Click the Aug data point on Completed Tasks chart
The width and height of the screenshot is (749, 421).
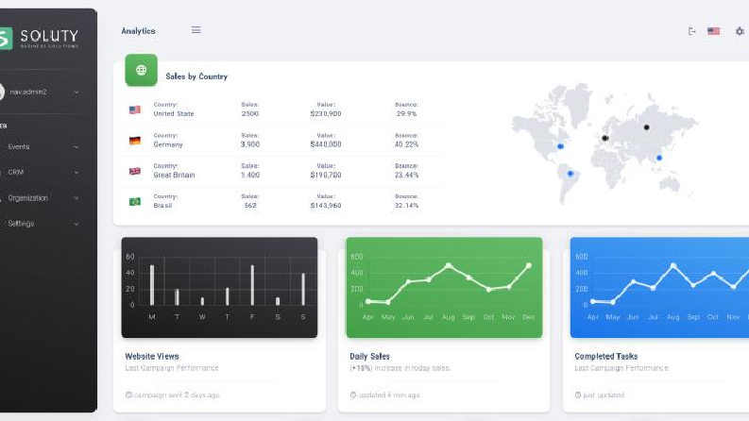(673, 265)
